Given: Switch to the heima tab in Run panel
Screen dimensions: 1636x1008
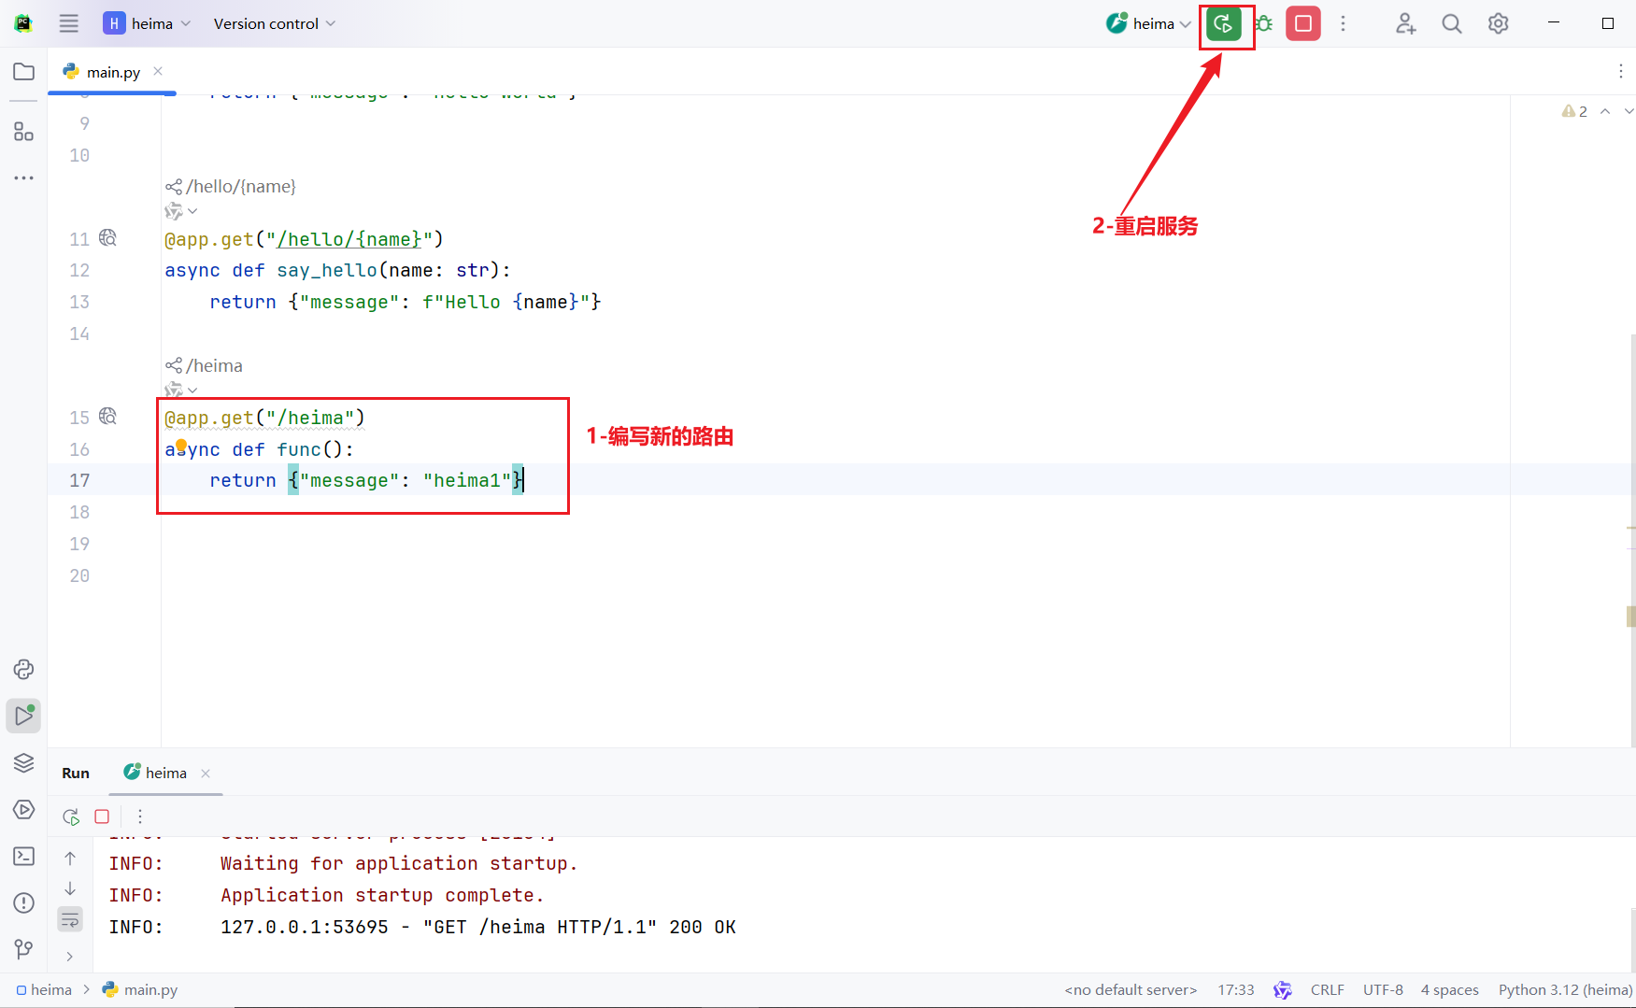Looking at the screenshot, I should pyautogui.click(x=164, y=773).
